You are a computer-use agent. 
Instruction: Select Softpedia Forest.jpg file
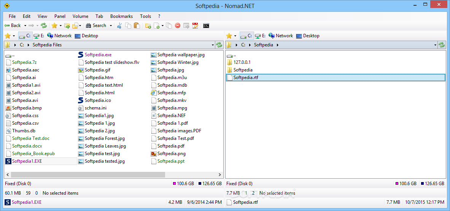(102, 138)
